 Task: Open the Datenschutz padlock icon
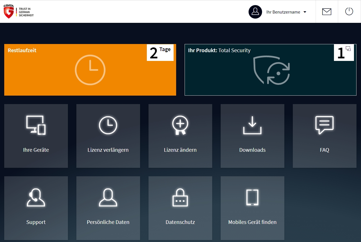point(180,197)
